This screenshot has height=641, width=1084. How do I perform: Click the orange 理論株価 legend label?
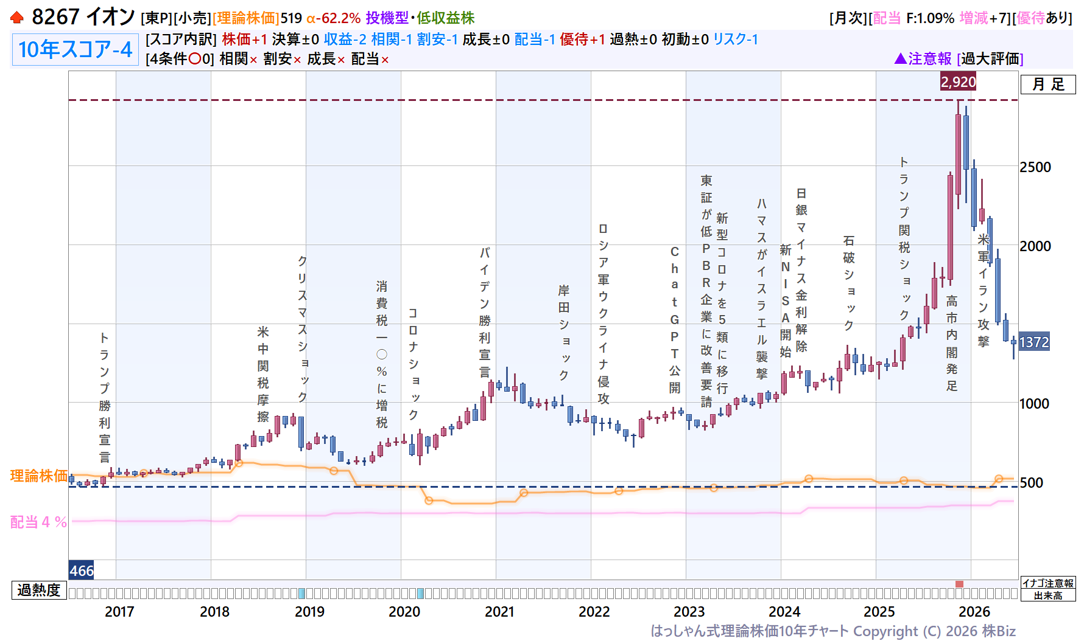(x=39, y=476)
